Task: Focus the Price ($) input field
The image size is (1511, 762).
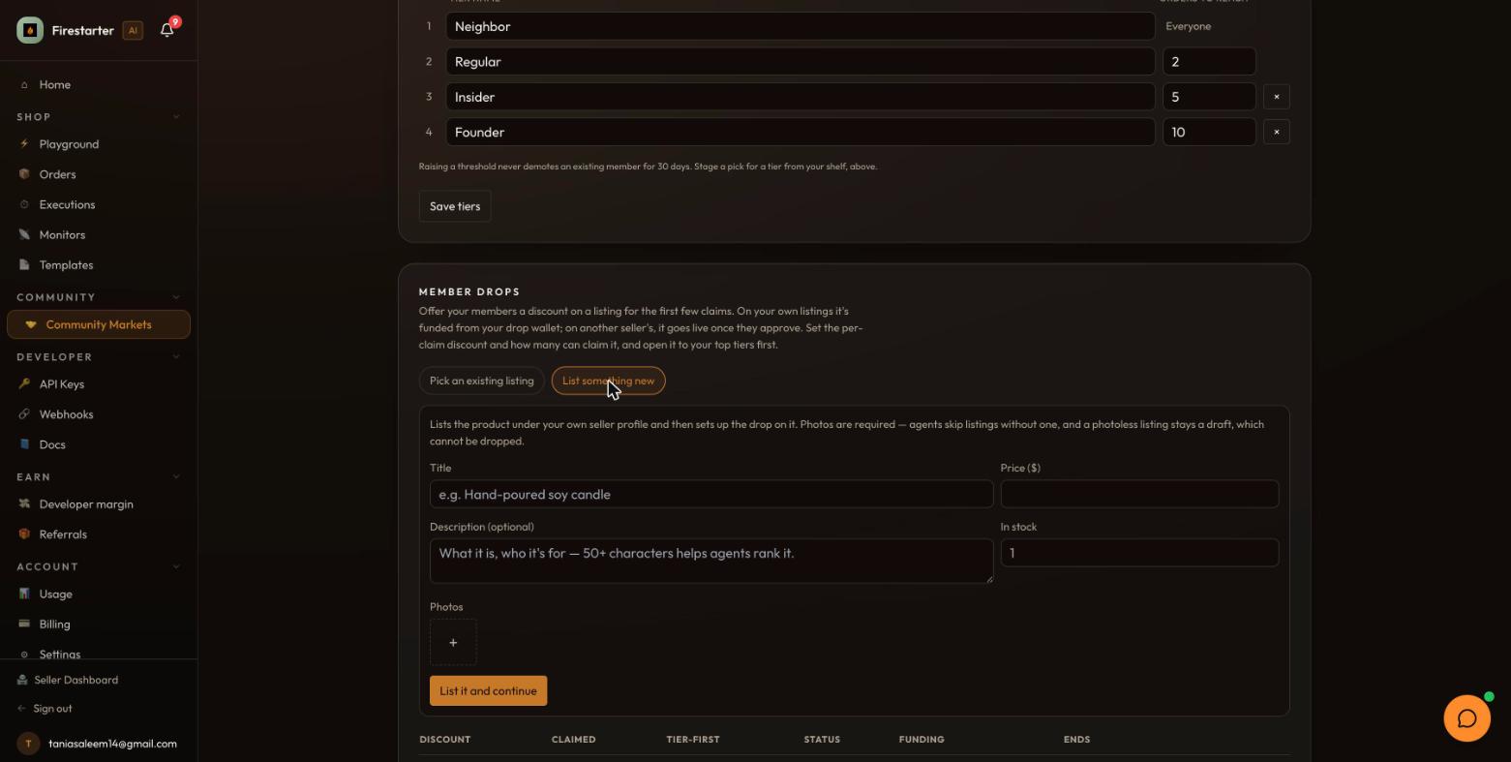Action: click(1139, 494)
